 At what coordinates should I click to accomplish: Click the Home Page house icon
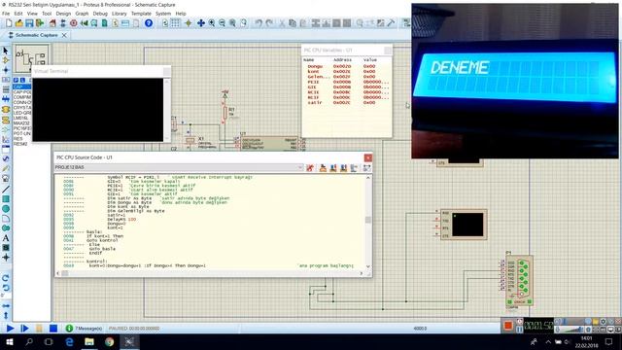[52, 23]
